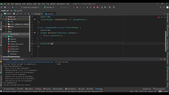Click the UTF-8 encoding status item
169x95 pixels.
pos(141,92)
